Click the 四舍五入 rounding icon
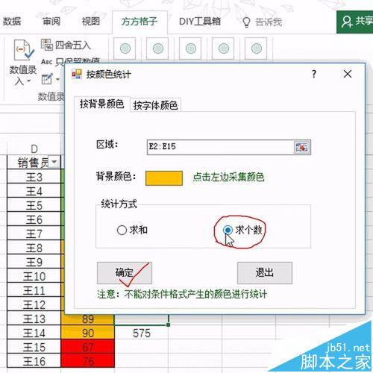This screenshot has height=373, width=373. tap(47, 45)
